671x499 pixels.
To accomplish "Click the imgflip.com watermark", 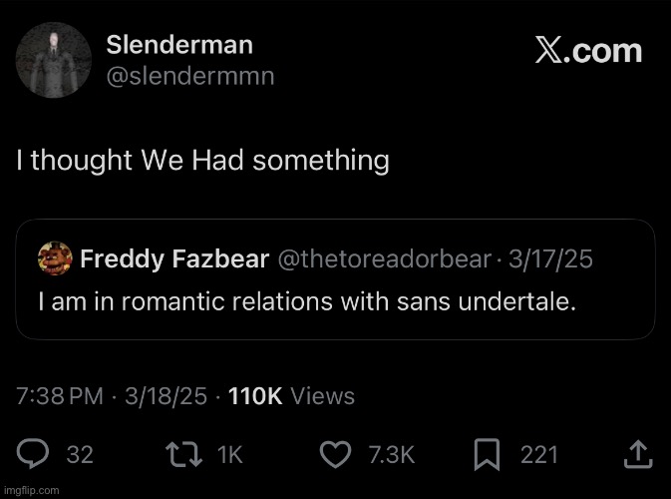I will point(30,490).
